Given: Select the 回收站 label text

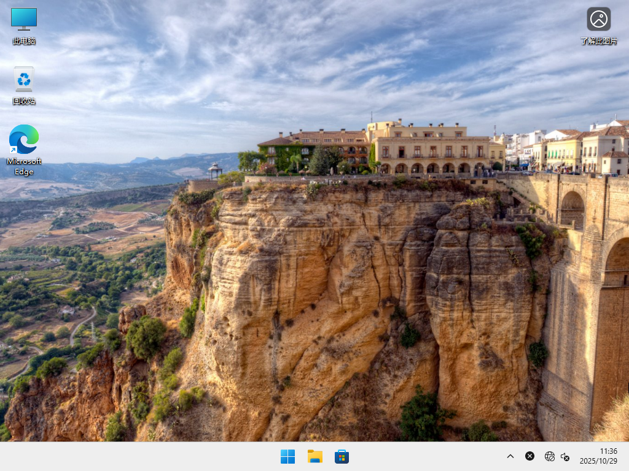Looking at the screenshot, I should pos(23,101).
